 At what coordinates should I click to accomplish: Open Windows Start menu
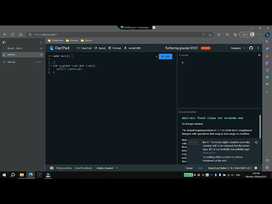coord(4,175)
